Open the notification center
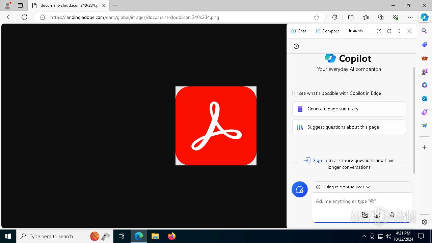Screen dimensions: 432x243 pyautogui.click(x=421, y=236)
